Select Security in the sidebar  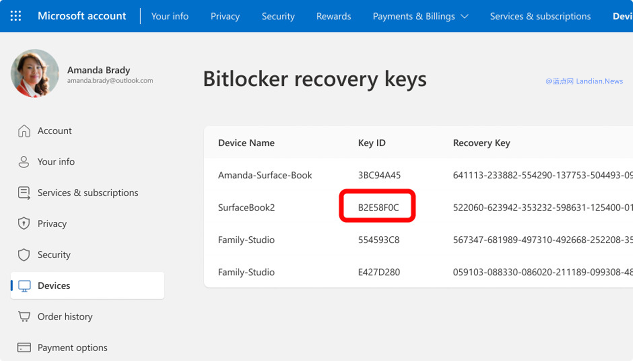pyautogui.click(x=54, y=255)
